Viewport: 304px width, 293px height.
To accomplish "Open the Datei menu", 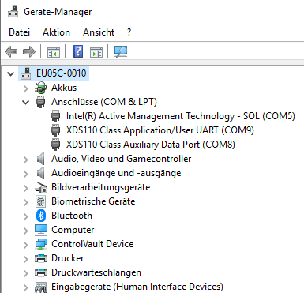I will click(x=19, y=32).
